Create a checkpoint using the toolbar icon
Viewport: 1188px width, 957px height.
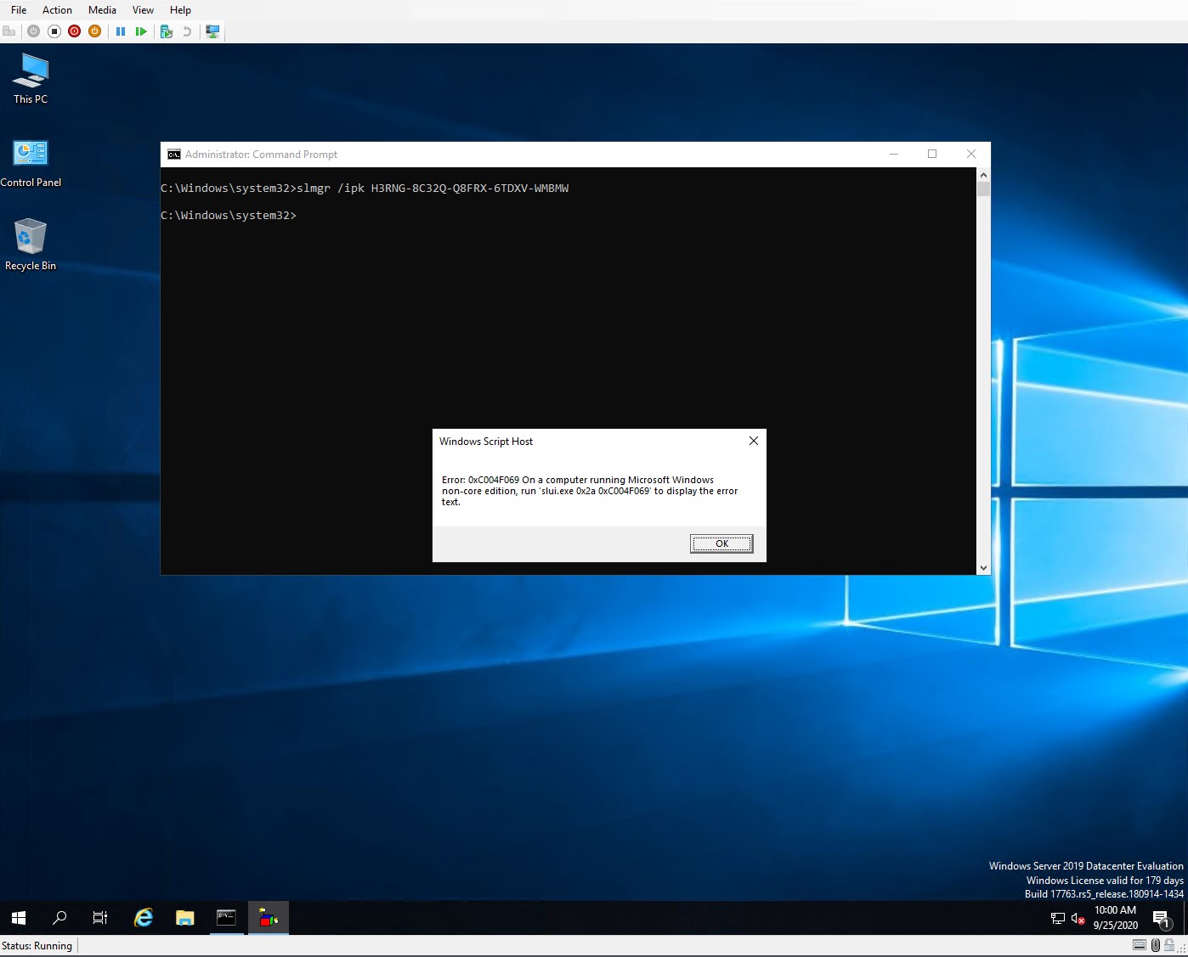tap(167, 31)
